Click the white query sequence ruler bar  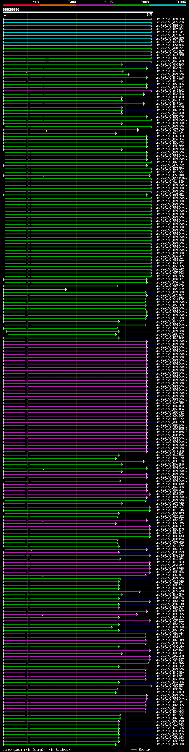pos(78,12)
